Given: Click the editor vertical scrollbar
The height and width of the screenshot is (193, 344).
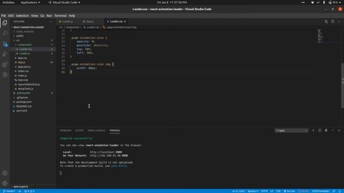Looking at the screenshot, I should click(x=342, y=85).
